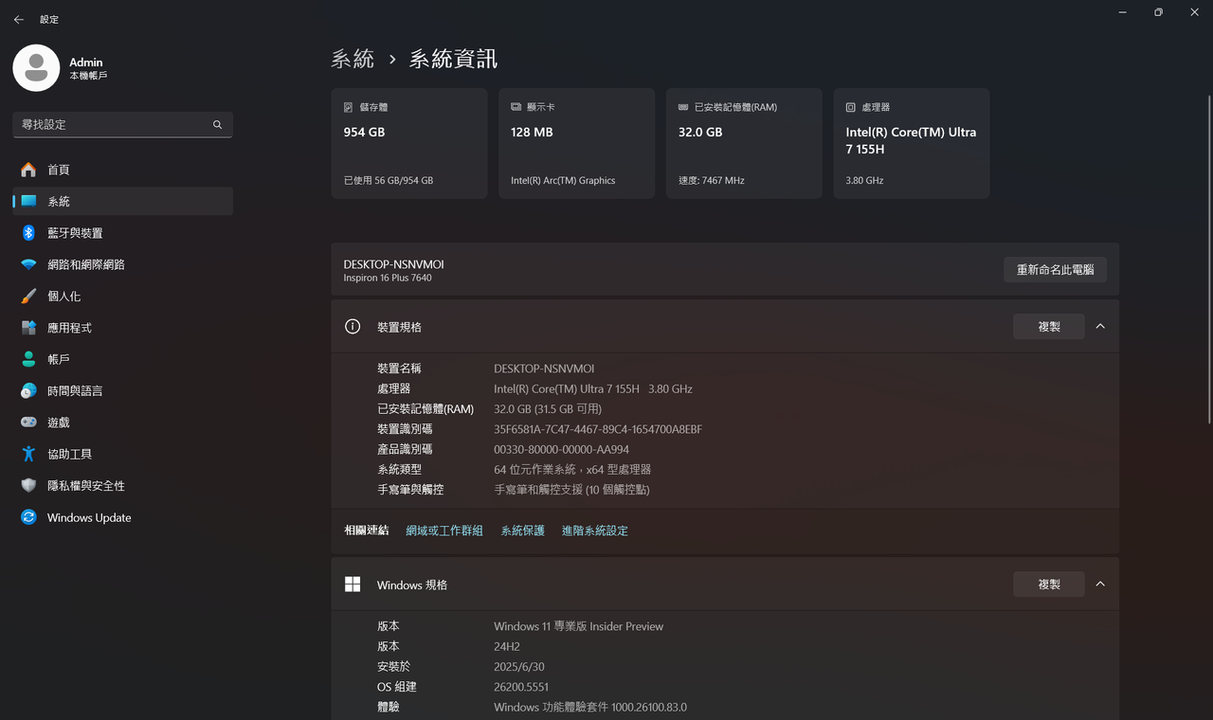Click the 處理器 processor card icon
Screen dimensions: 1213x720
pos(851,107)
